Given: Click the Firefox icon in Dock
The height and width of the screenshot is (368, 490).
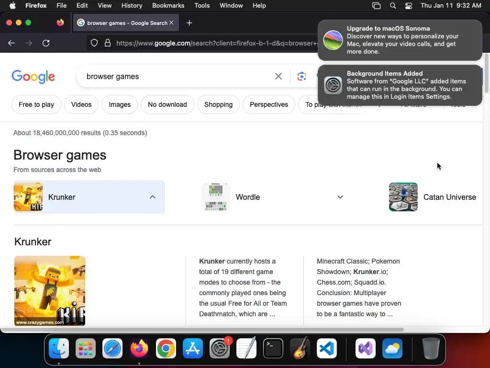Looking at the screenshot, I should (139, 348).
